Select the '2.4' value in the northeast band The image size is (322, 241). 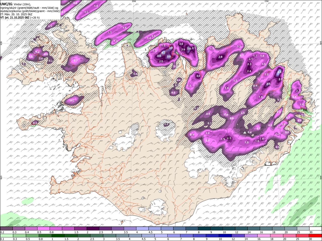(249, 71)
